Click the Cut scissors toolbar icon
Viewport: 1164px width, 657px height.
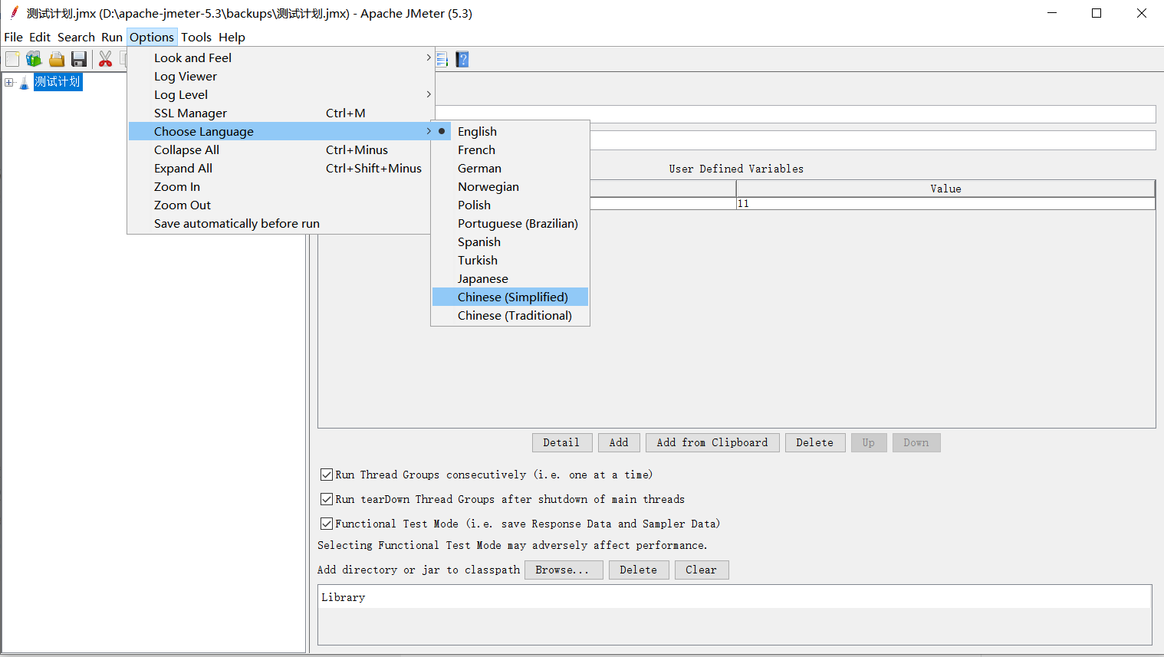point(106,59)
